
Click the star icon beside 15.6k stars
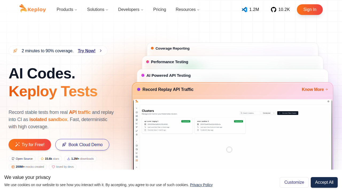(x=42, y=159)
